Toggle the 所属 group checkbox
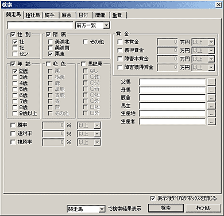 click(48, 34)
